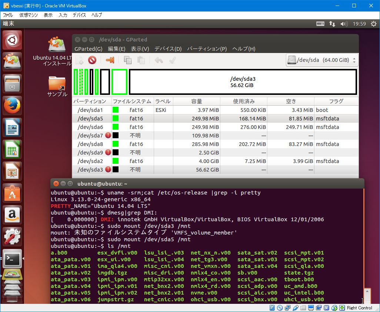This screenshot has width=380, height=312.
Task: Click the Undo arrow in GParted toolbar
Action: [x=159, y=60]
